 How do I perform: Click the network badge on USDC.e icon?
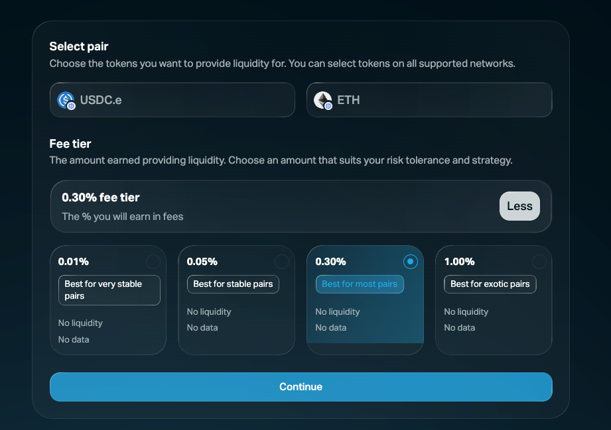71,105
